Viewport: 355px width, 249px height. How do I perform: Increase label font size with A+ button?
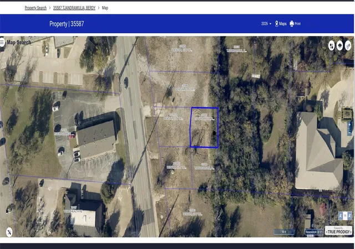coord(350,216)
